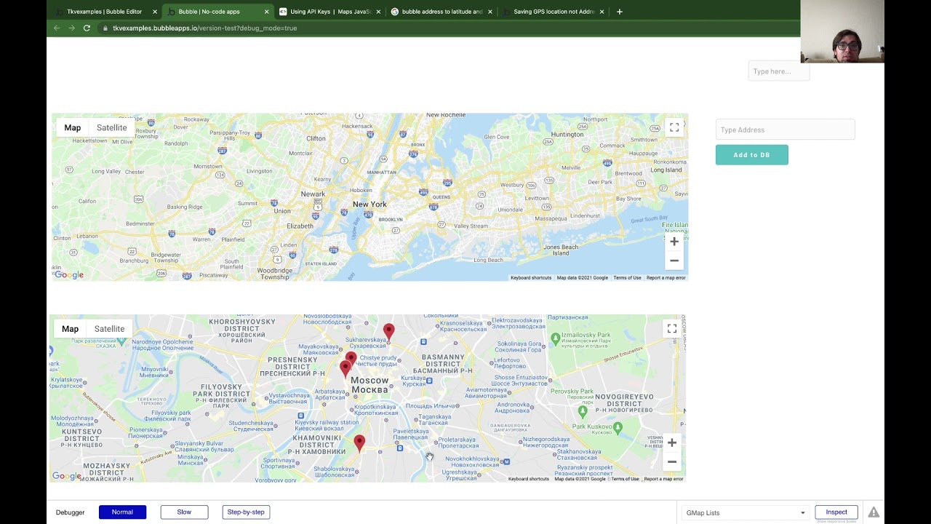Viewport: 931px width, 524px height.
Task: Zoom out on the Moscow map
Action: click(672, 461)
